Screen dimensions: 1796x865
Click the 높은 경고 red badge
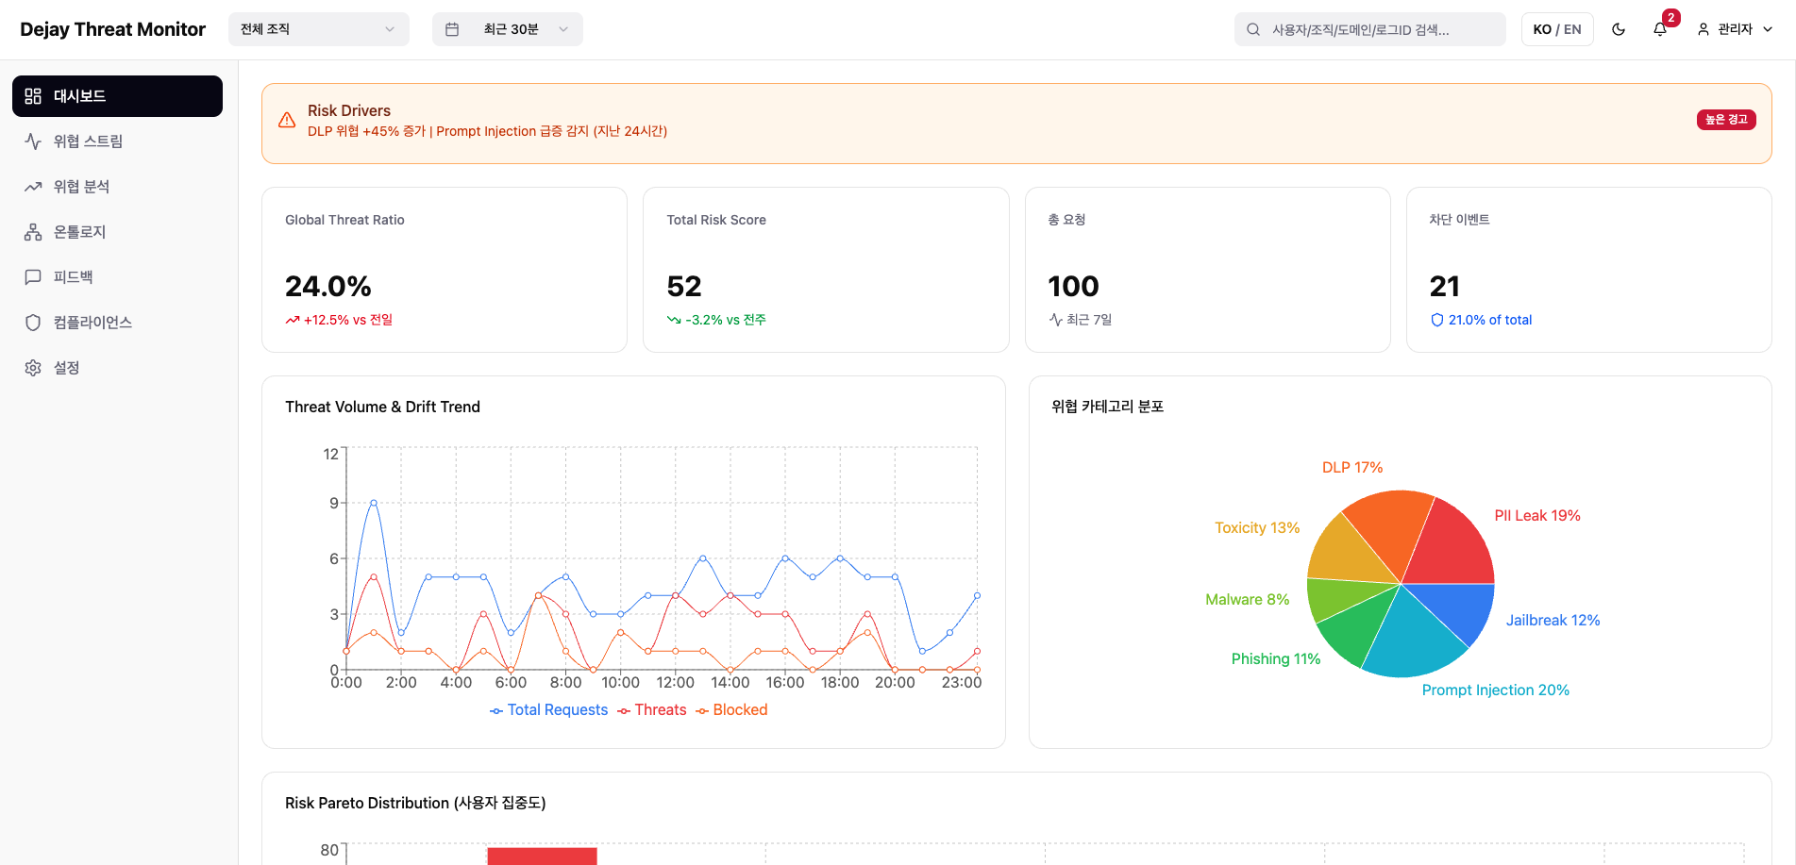coord(1726,120)
